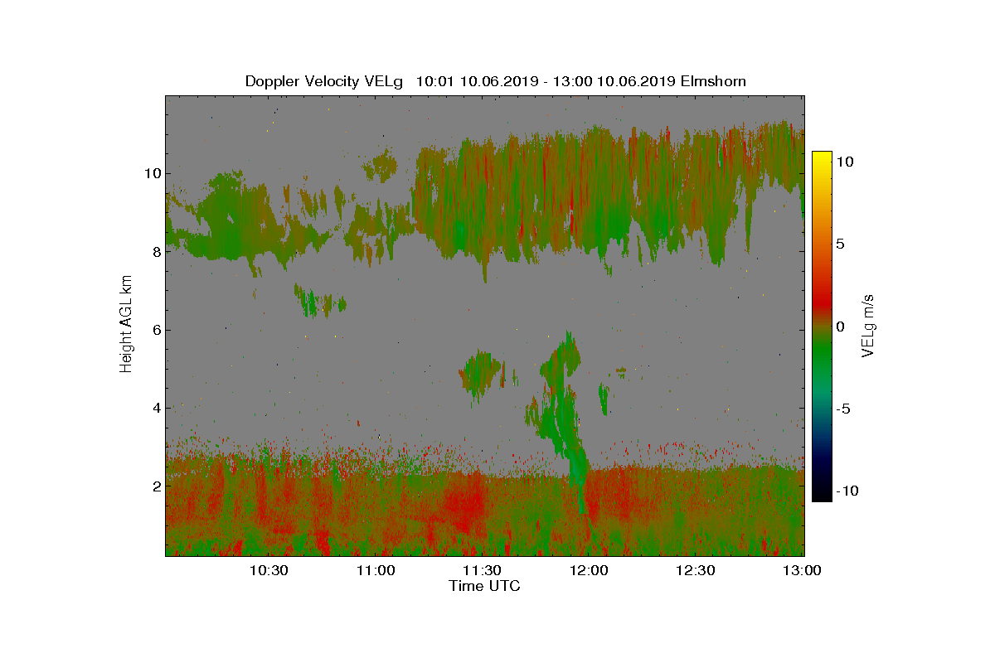The image size is (995, 663).
Task: Click the 'Height AGL km' axis label
Action: pyautogui.click(x=126, y=326)
